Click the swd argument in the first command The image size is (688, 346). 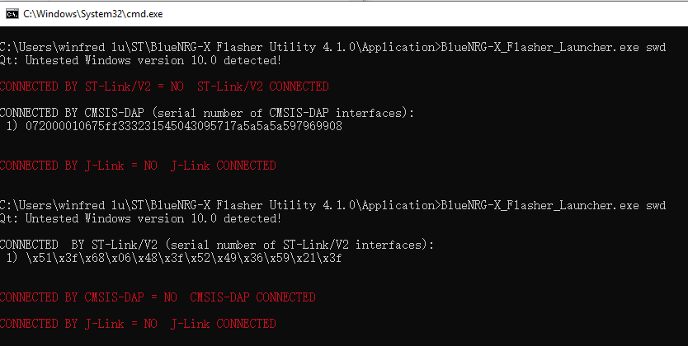coord(656,47)
